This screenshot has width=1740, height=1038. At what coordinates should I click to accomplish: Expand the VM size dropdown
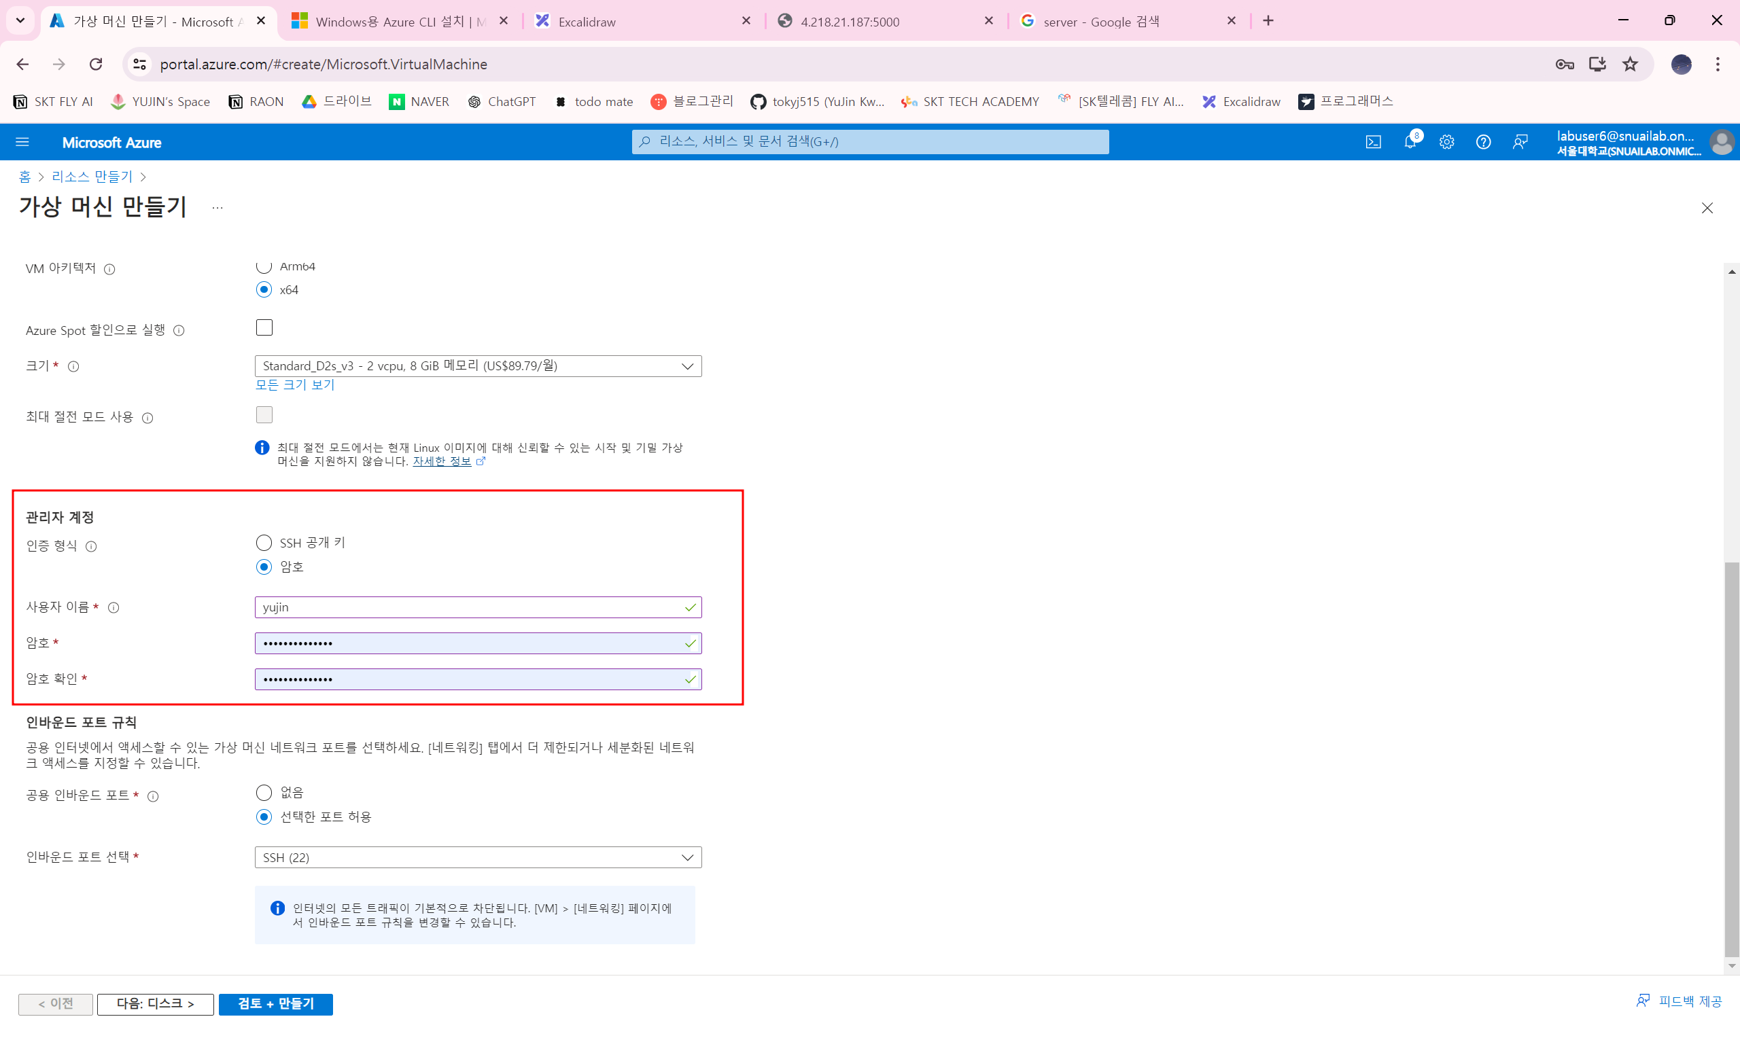(x=478, y=366)
